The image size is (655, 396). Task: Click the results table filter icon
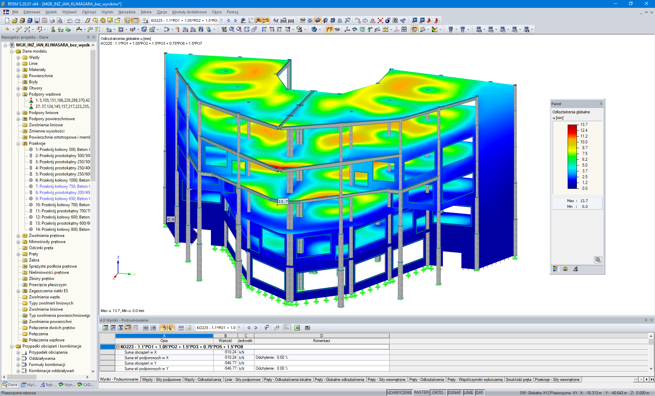pos(266,328)
